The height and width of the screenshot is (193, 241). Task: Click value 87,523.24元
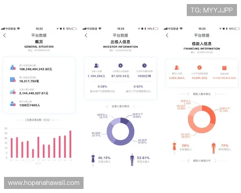(120, 76)
